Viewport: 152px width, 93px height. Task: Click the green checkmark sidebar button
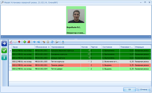pos(4,51)
